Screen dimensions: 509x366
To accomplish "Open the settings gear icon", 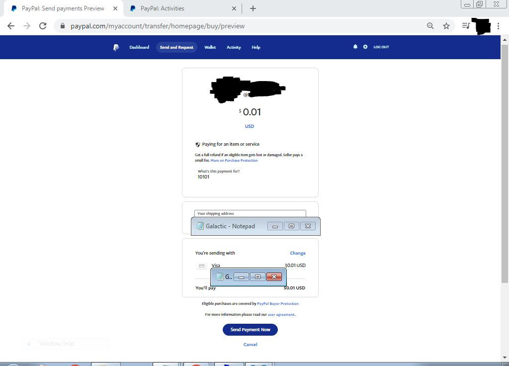I will (x=365, y=47).
